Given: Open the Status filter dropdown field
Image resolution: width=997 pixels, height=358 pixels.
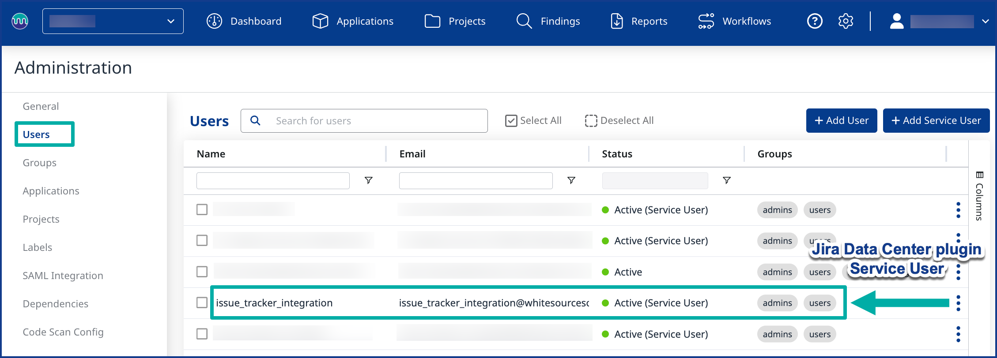Looking at the screenshot, I should (655, 181).
